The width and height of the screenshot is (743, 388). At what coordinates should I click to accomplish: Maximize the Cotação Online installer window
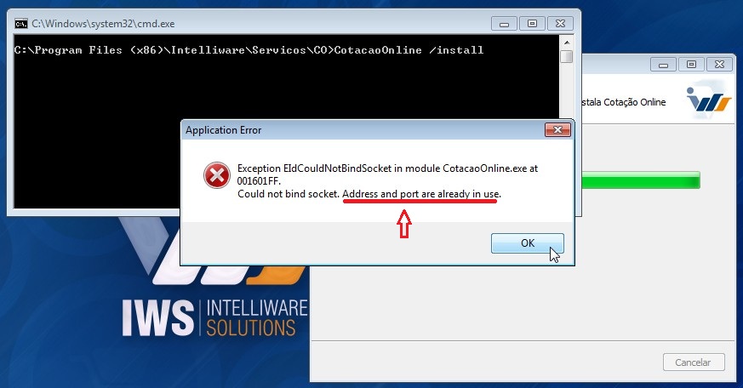tap(691, 64)
